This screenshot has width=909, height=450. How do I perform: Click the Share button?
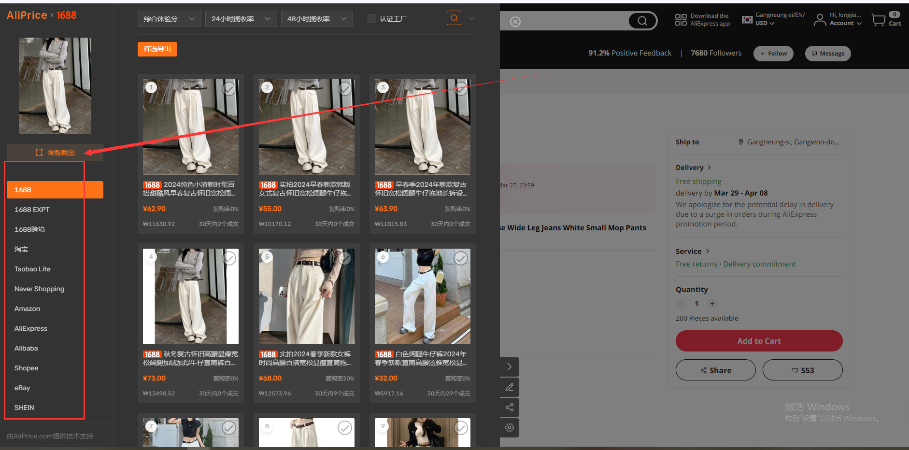tap(716, 370)
